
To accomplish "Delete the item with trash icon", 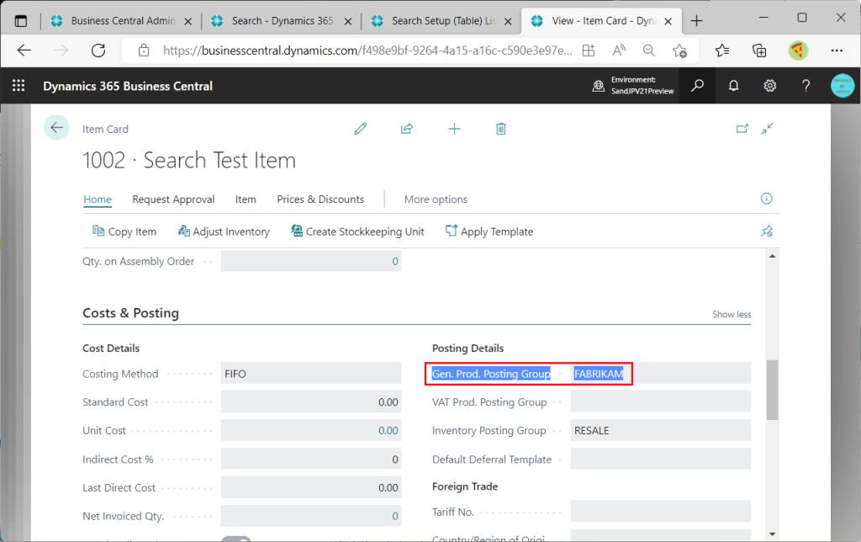I will pos(501,129).
